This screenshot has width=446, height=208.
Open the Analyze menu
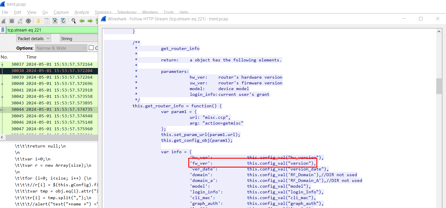(x=82, y=12)
